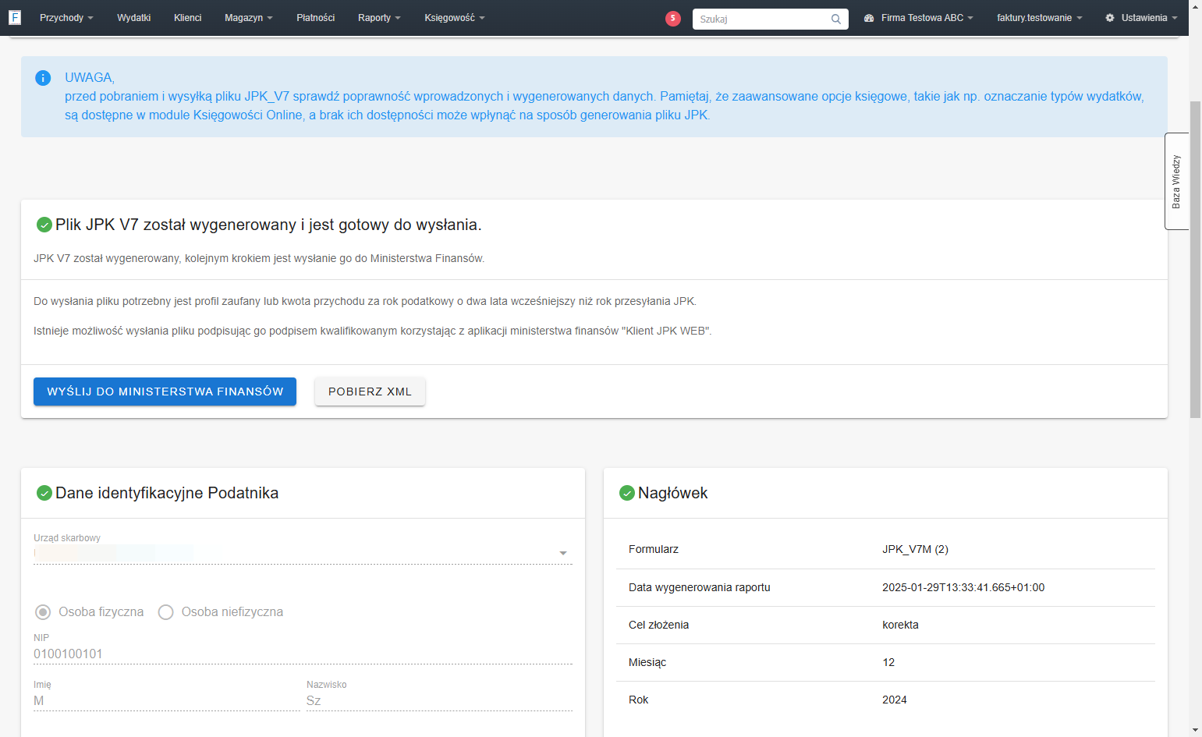The height and width of the screenshot is (737, 1202).
Task: Click the 'Nazwisko' input field
Action: point(439,700)
